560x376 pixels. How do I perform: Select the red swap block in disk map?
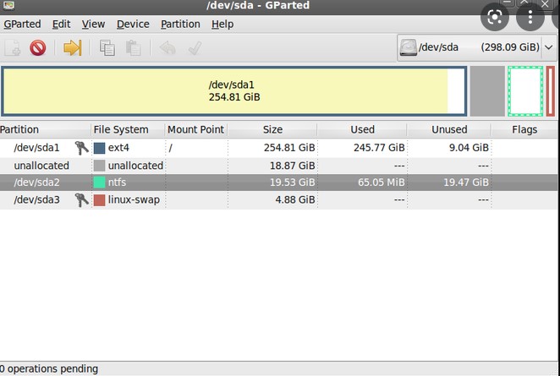tap(551, 91)
